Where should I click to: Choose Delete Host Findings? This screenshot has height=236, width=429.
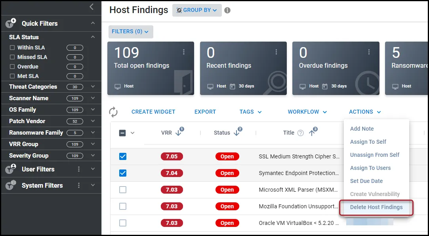(376, 207)
